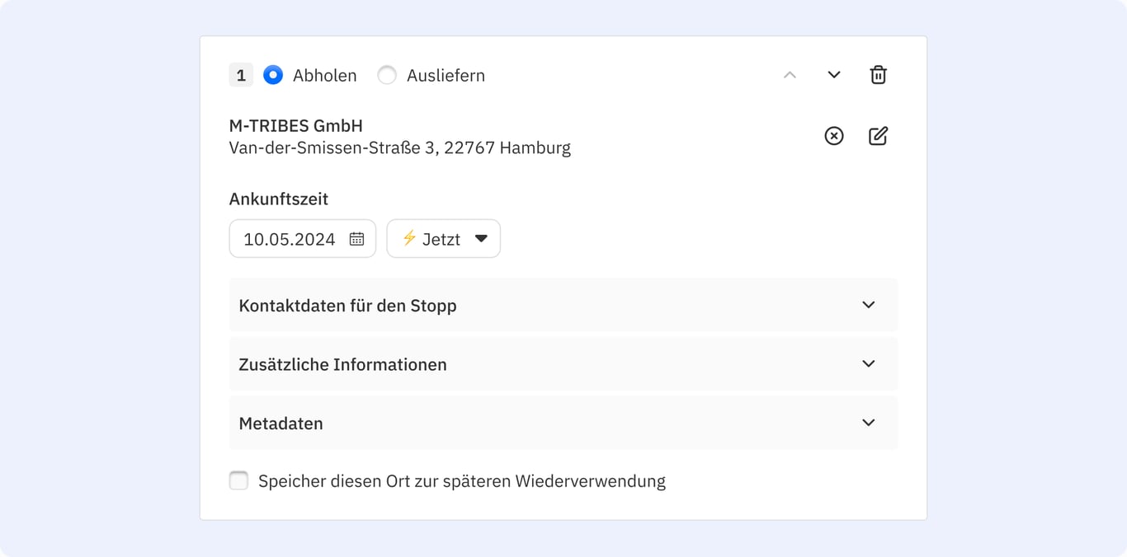
Task: Expand Zusätzliche Informationen section
Action: pos(563,364)
